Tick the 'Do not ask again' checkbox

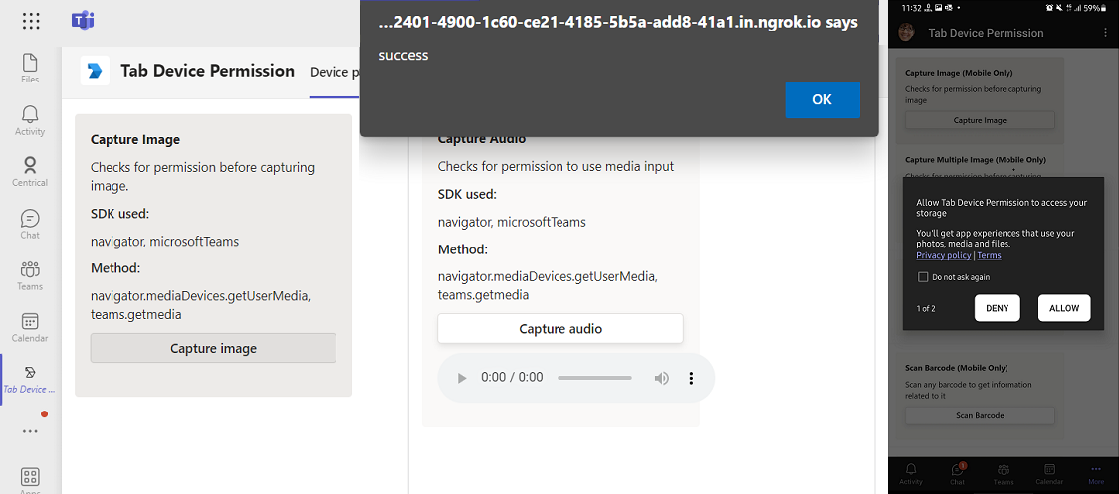tap(923, 277)
